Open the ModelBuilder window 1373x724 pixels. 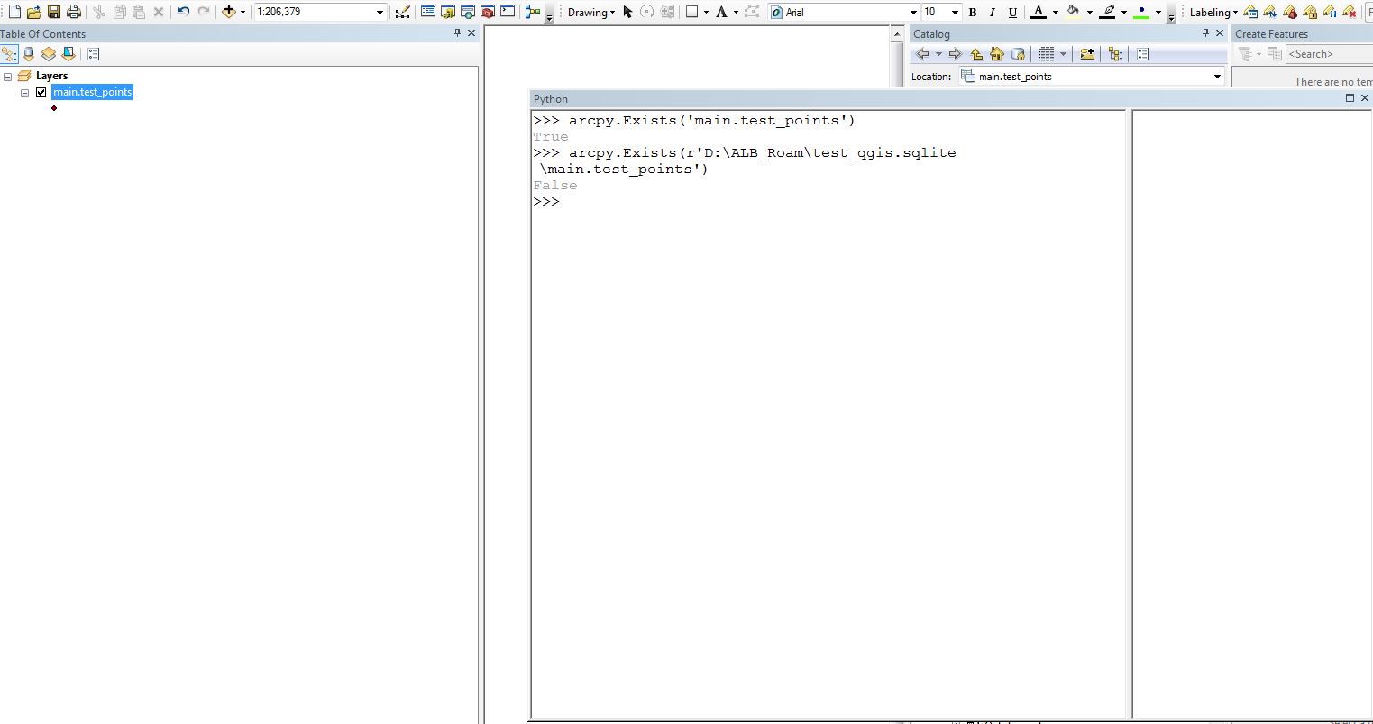click(531, 12)
